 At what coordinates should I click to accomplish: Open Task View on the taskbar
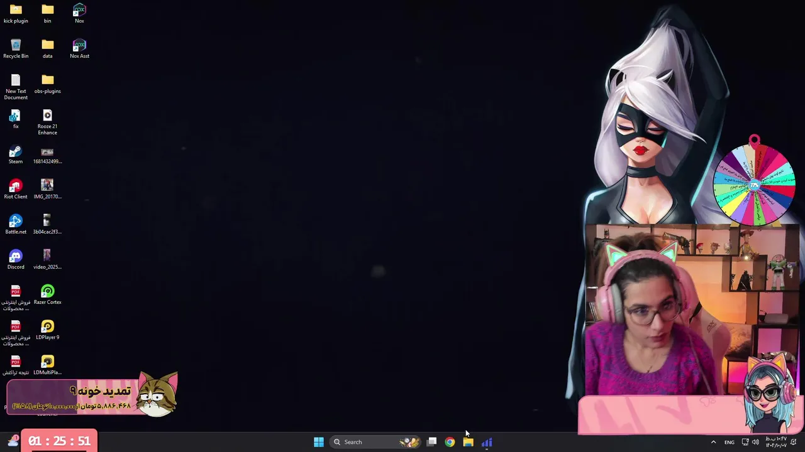(432, 442)
